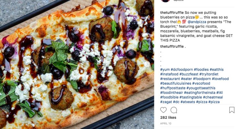Open the #dcfoodporn hashtag
The height and width of the screenshot is (129, 240).
click(182, 70)
